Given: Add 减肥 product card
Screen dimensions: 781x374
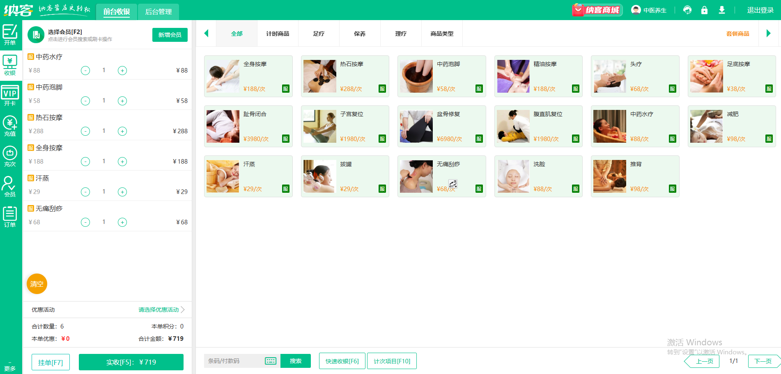Looking at the screenshot, I should coord(732,126).
